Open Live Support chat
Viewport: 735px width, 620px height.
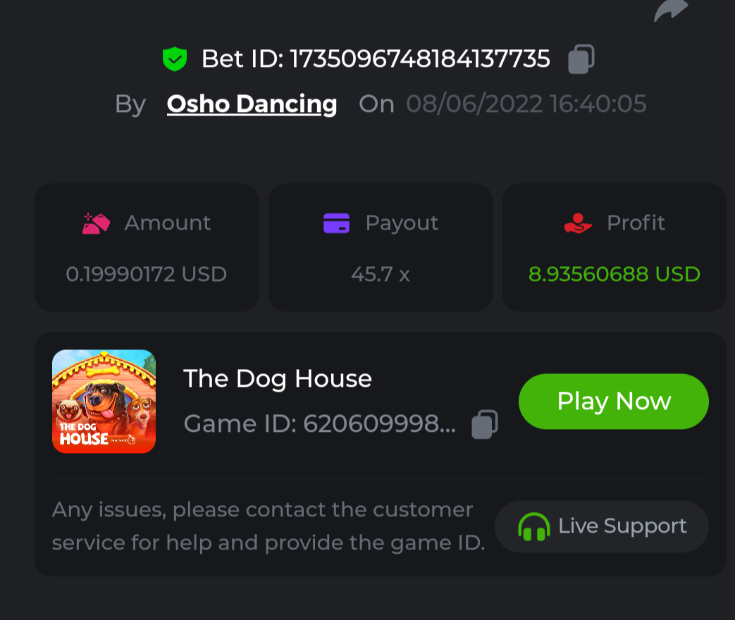602,526
